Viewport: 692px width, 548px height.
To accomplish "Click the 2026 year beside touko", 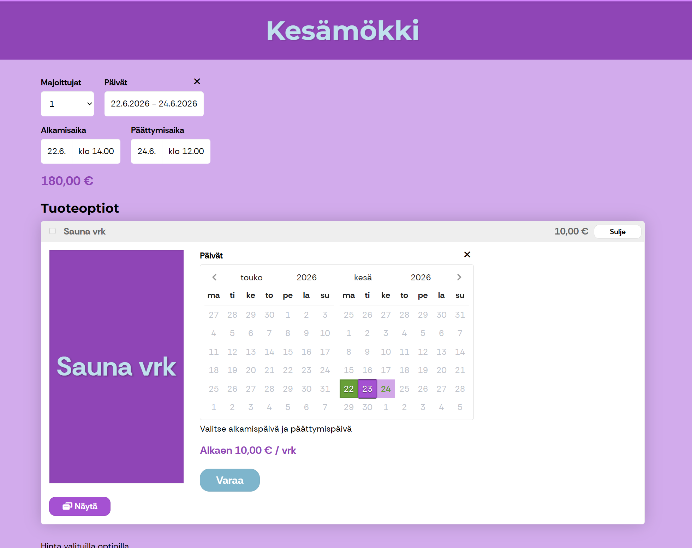I will tap(306, 278).
